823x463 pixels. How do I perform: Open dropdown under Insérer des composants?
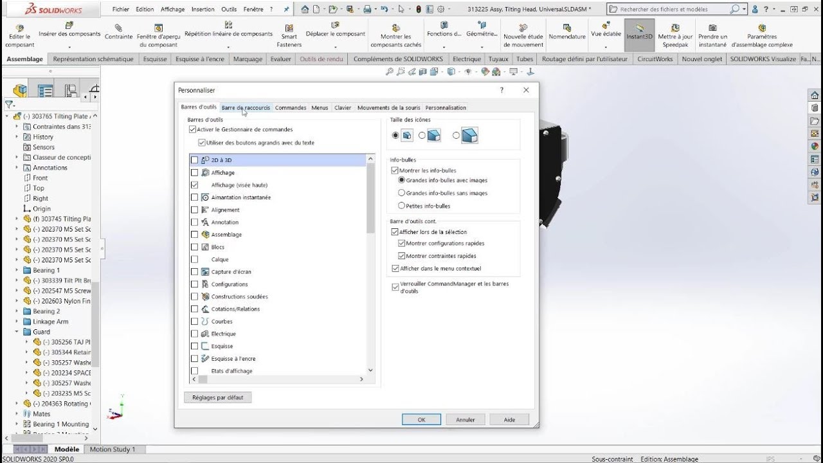pos(69,46)
